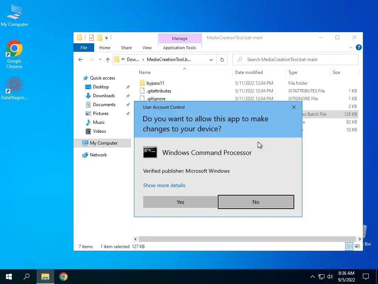
Task: Open the Windows Start menu
Action: click(9, 277)
